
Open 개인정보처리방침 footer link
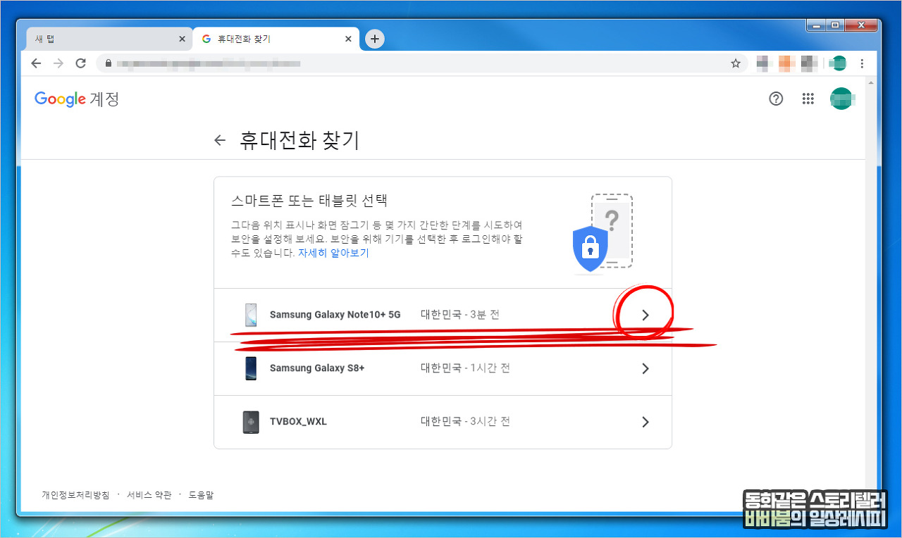click(75, 495)
